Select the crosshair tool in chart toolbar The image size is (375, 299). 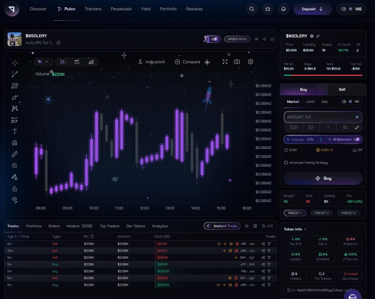pos(15,63)
